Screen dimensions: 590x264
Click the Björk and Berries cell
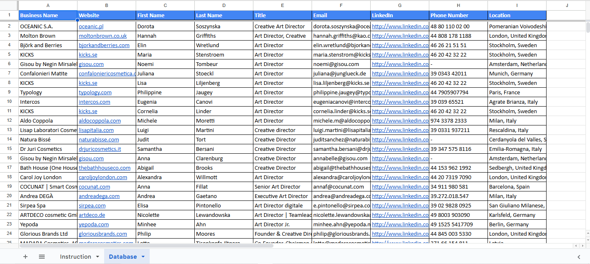(48, 45)
